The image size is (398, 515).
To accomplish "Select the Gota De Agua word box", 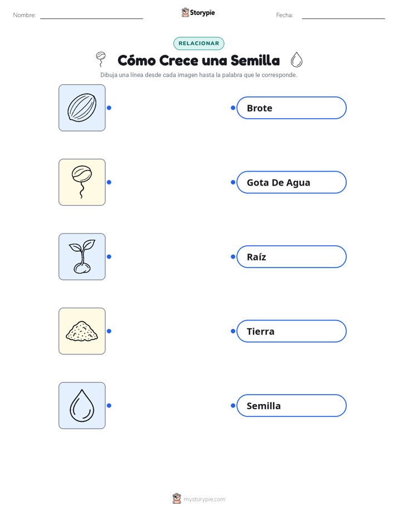I will [292, 182].
